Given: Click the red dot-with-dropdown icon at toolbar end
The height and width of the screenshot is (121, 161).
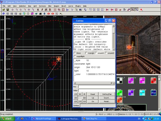Looking at the screenshot, I should coord(142,10).
